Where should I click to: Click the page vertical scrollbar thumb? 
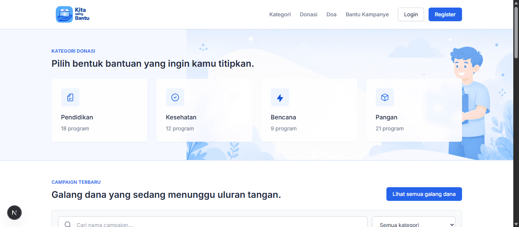(516, 32)
